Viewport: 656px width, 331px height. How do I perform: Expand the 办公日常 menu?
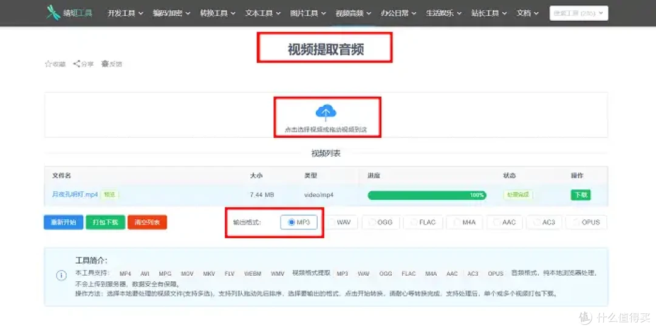click(x=398, y=13)
